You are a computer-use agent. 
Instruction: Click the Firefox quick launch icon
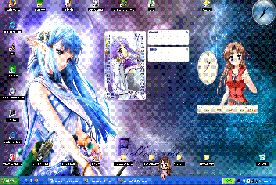[x=36, y=181]
